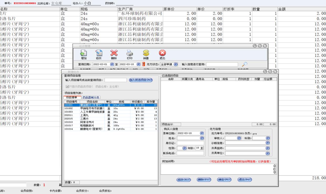Viewport: 326px width, 194px height.
Task: Open the 科别 dropdown
Action: pyautogui.click(x=268, y=138)
